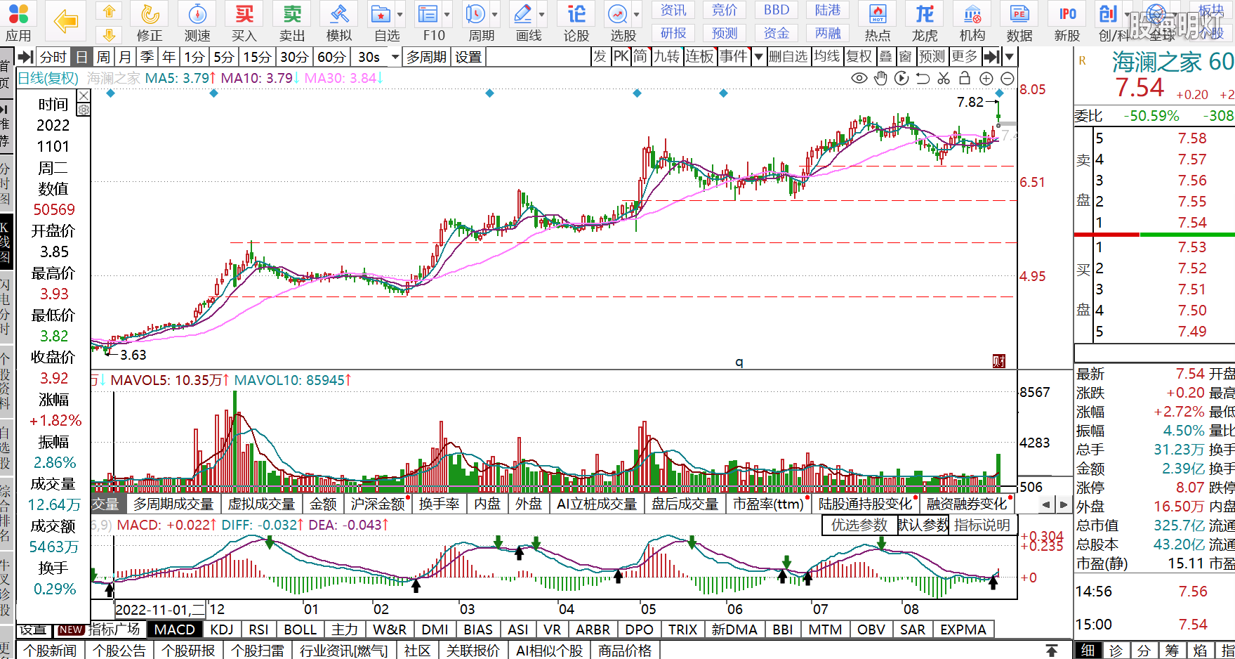
Task: Click the hand pan tool icon
Action: pos(880,78)
